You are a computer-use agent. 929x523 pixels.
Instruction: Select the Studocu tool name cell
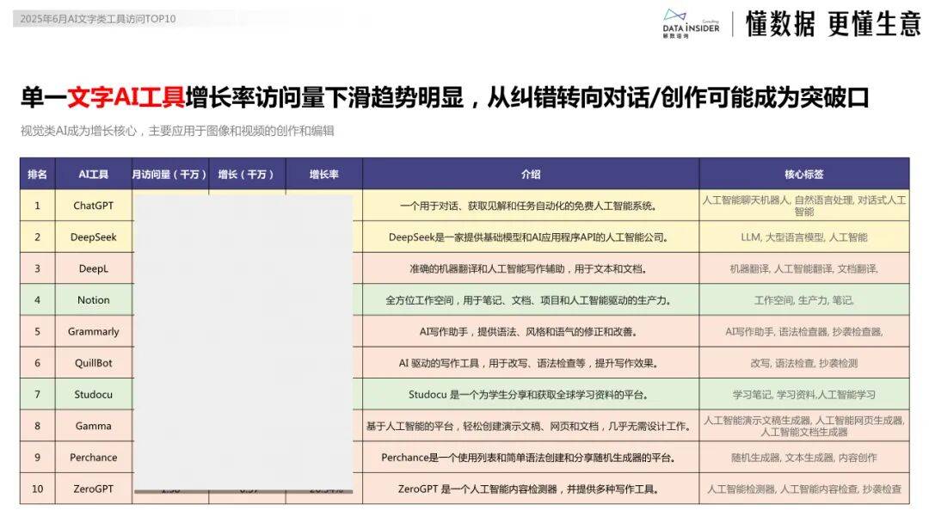click(94, 394)
